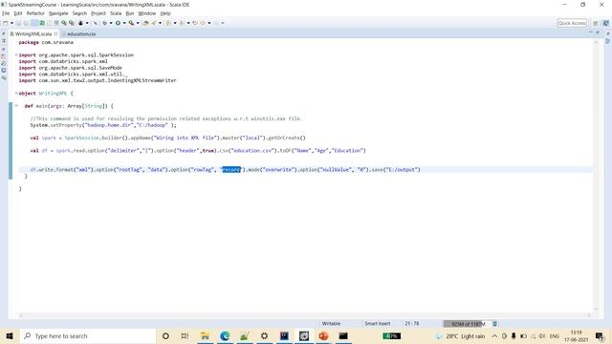This screenshot has height=344, width=612.
Task: Click the "C:/output" save path string
Action: point(402,170)
